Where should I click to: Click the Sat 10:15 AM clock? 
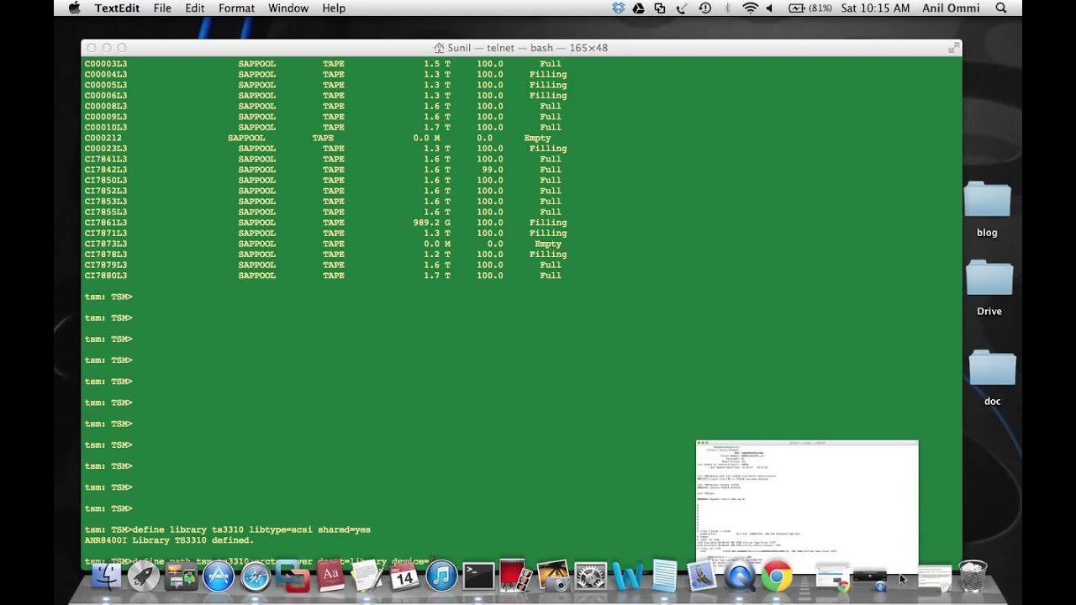(x=875, y=8)
